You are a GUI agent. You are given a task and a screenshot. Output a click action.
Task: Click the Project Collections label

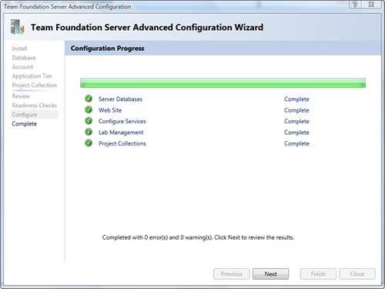[122, 143]
